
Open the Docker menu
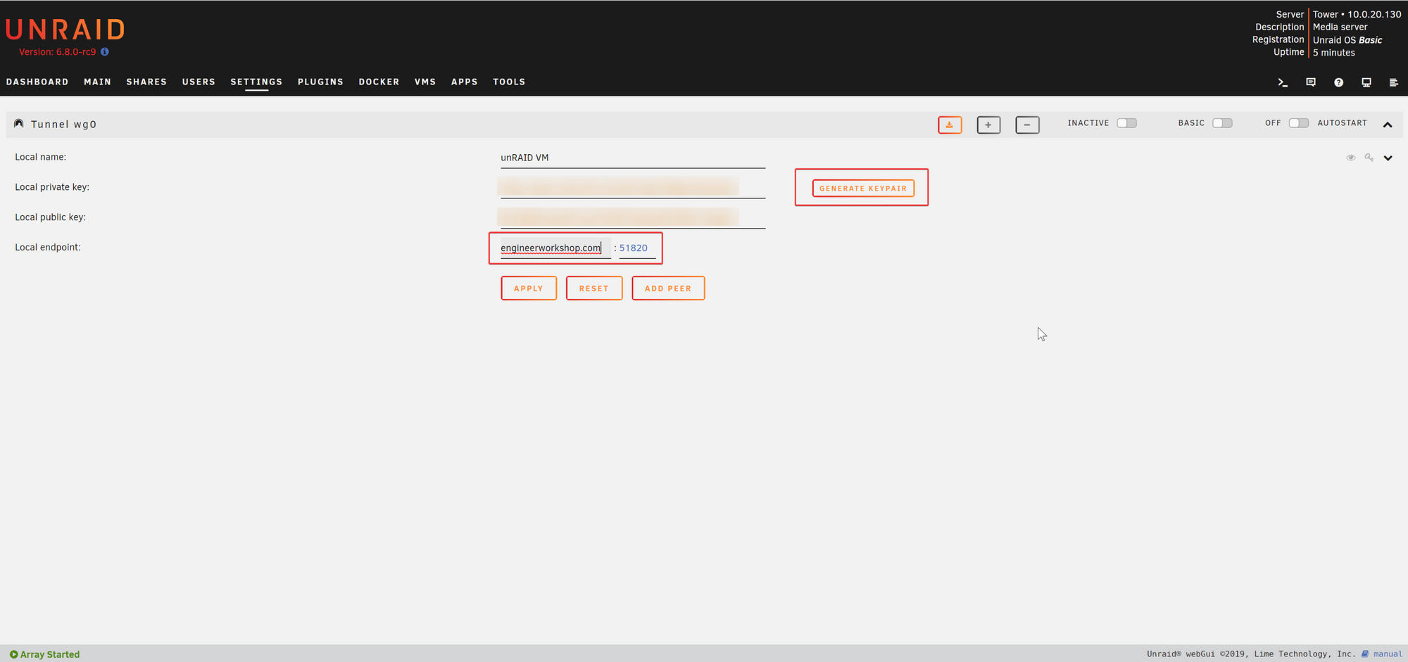click(x=379, y=82)
